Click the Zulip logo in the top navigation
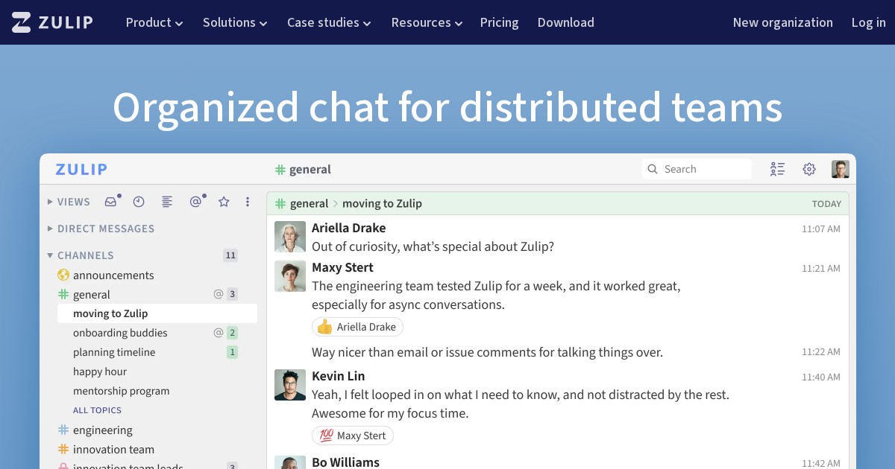 [x=52, y=22]
